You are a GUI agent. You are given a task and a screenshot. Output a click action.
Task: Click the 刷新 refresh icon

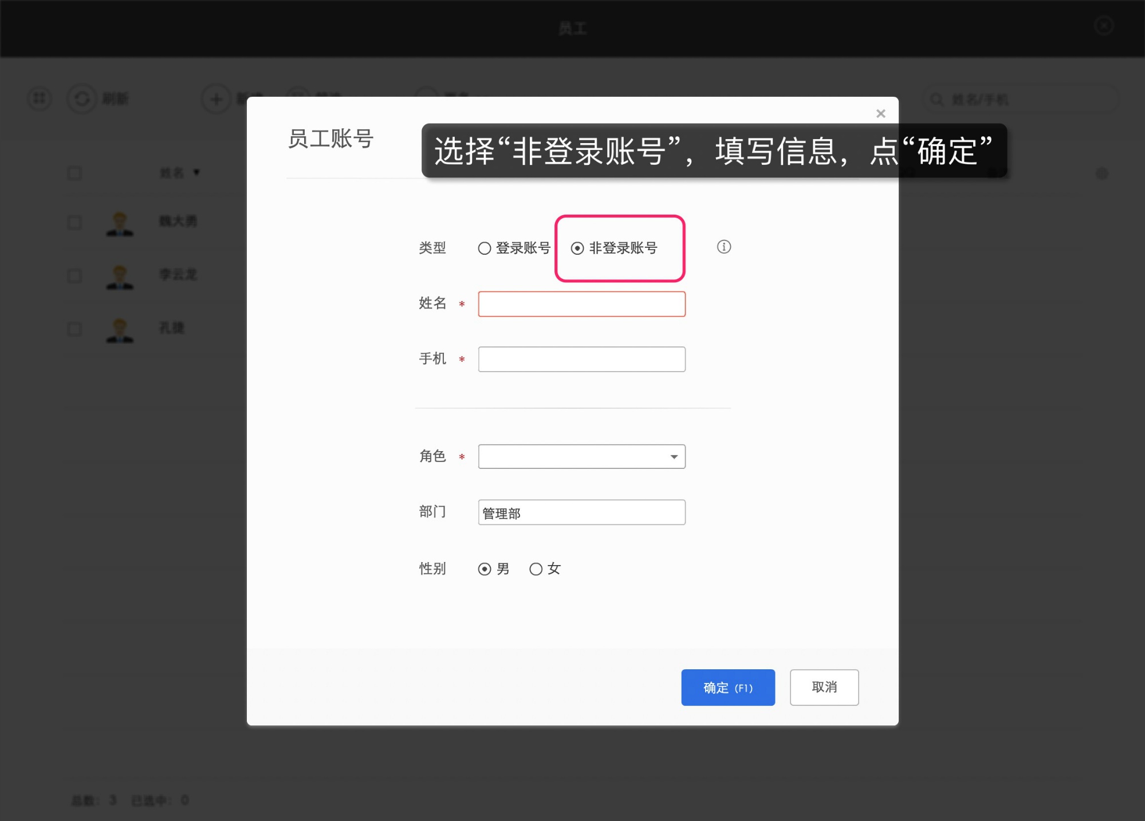pyautogui.click(x=82, y=98)
